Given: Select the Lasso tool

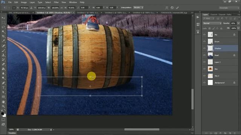Looking at the screenshot, I should (x=3, y=27).
